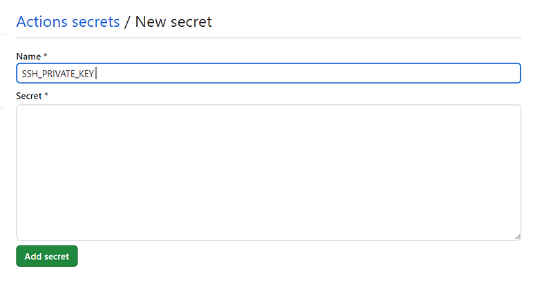The image size is (553, 284).
Task: Click the horizontal divider under the page heading
Action: [268, 37]
